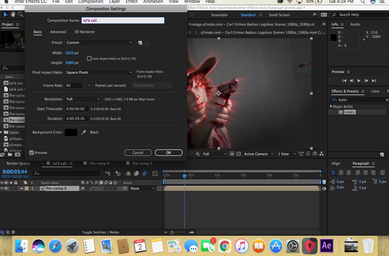Viewport: 389px width, 256px height.
Task: Open Safari from the dock
Action: tap(55, 246)
